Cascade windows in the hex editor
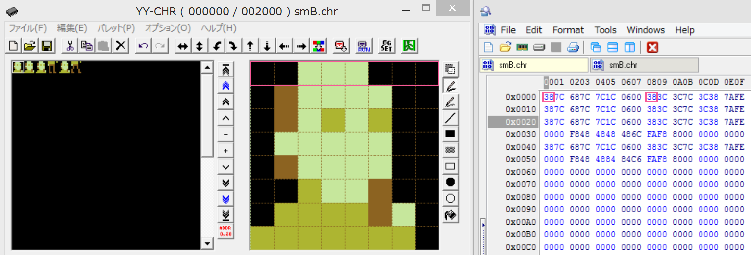751x255 pixels. coord(596,48)
